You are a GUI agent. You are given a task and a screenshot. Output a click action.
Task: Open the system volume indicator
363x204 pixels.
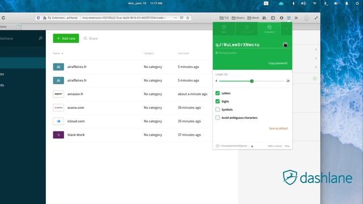click(x=303, y=3)
